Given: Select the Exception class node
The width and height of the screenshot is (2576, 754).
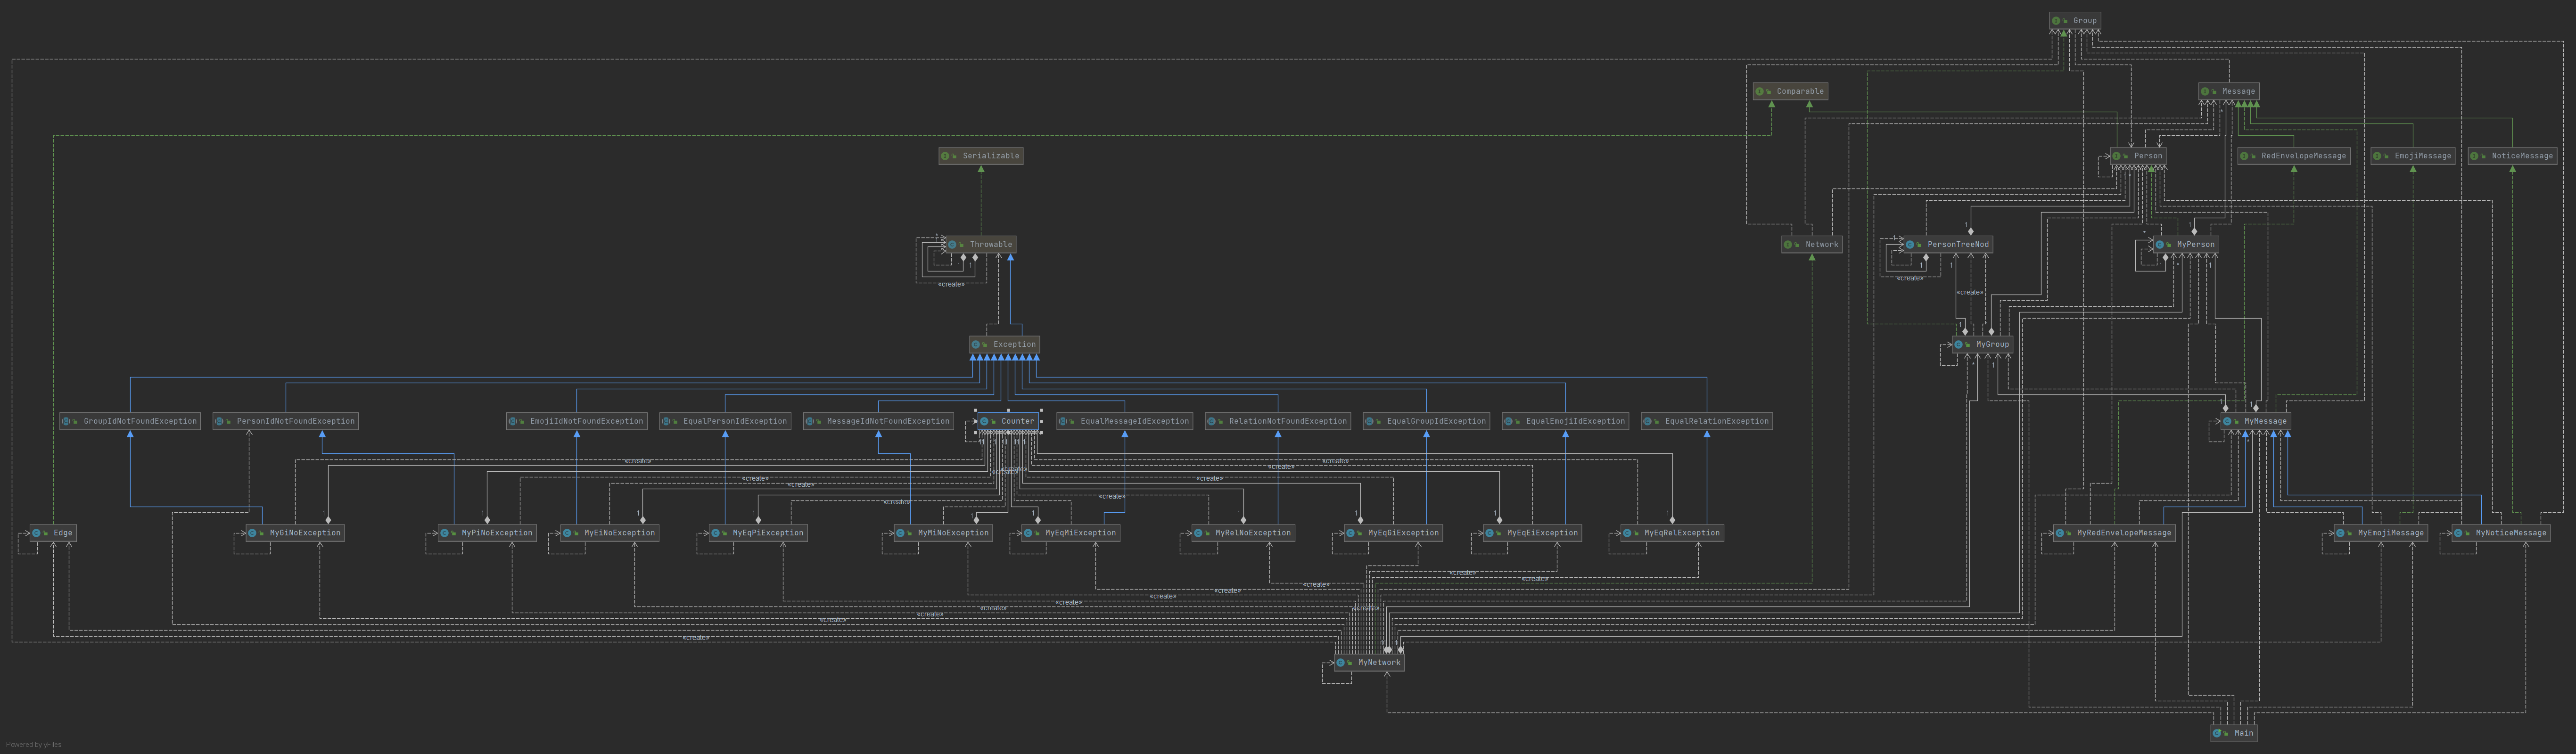Looking at the screenshot, I should pos(1005,344).
